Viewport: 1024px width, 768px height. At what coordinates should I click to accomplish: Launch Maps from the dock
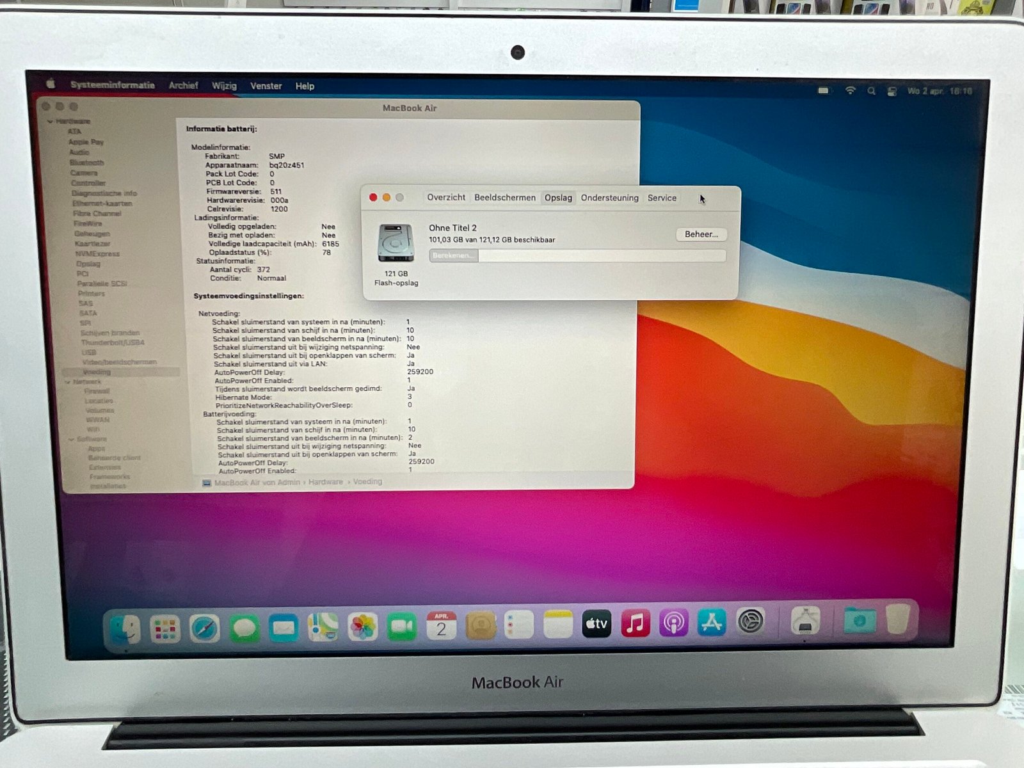pos(323,627)
